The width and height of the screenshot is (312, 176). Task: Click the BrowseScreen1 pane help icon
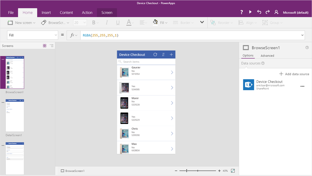pyautogui.click(x=307, y=47)
